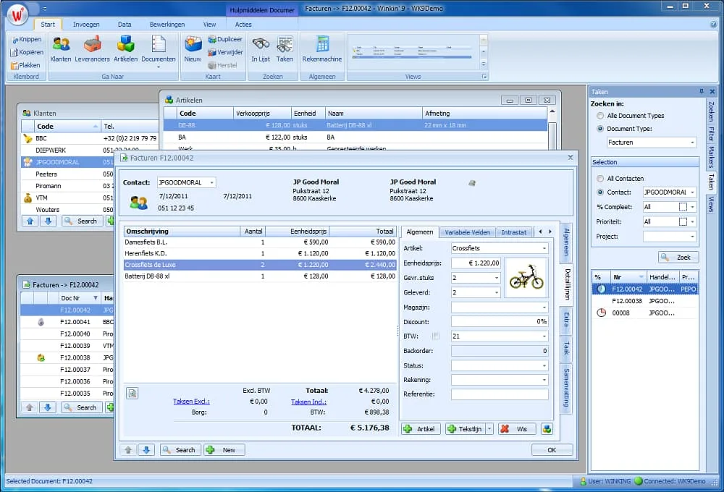
Task: Select the All Contacten radio button
Action: click(599, 178)
